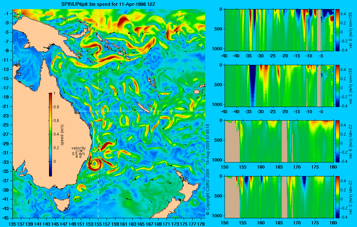Click the "vel. E (m/s) lat=-22" label
Screen dimensions: 357x227
click(351, 141)
